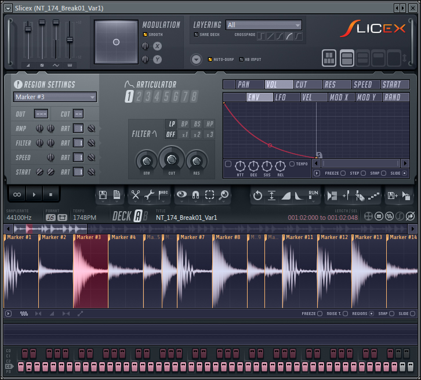
Task: Click the ABC region marker icon
Action: click(x=163, y=195)
